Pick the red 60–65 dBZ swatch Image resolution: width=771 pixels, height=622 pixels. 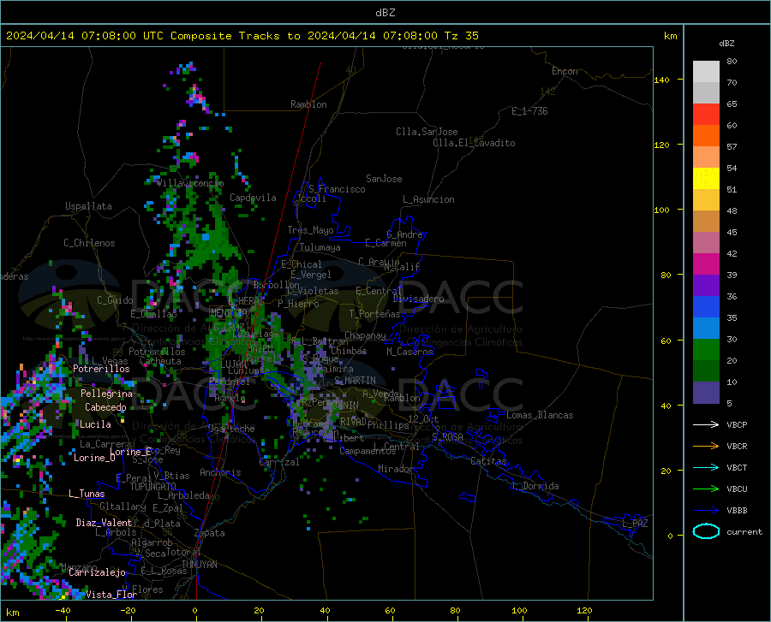pyautogui.click(x=706, y=115)
